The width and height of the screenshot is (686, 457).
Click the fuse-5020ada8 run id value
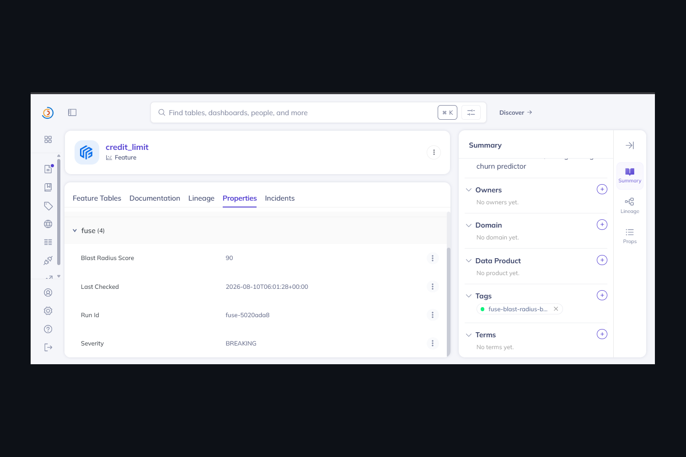click(247, 315)
